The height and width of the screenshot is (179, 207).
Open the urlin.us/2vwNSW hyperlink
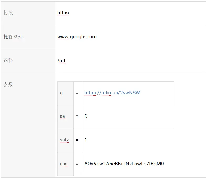[x=112, y=93]
